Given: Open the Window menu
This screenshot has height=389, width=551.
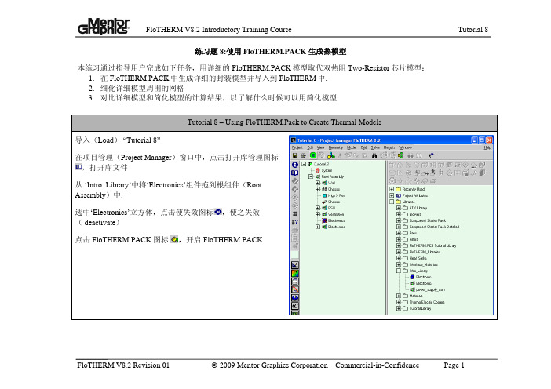Looking at the screenshot, I should pos(406,147).
